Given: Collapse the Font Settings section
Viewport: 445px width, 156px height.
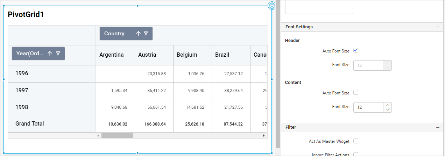Looking at the screenshot, I should [x=438, y=27].
